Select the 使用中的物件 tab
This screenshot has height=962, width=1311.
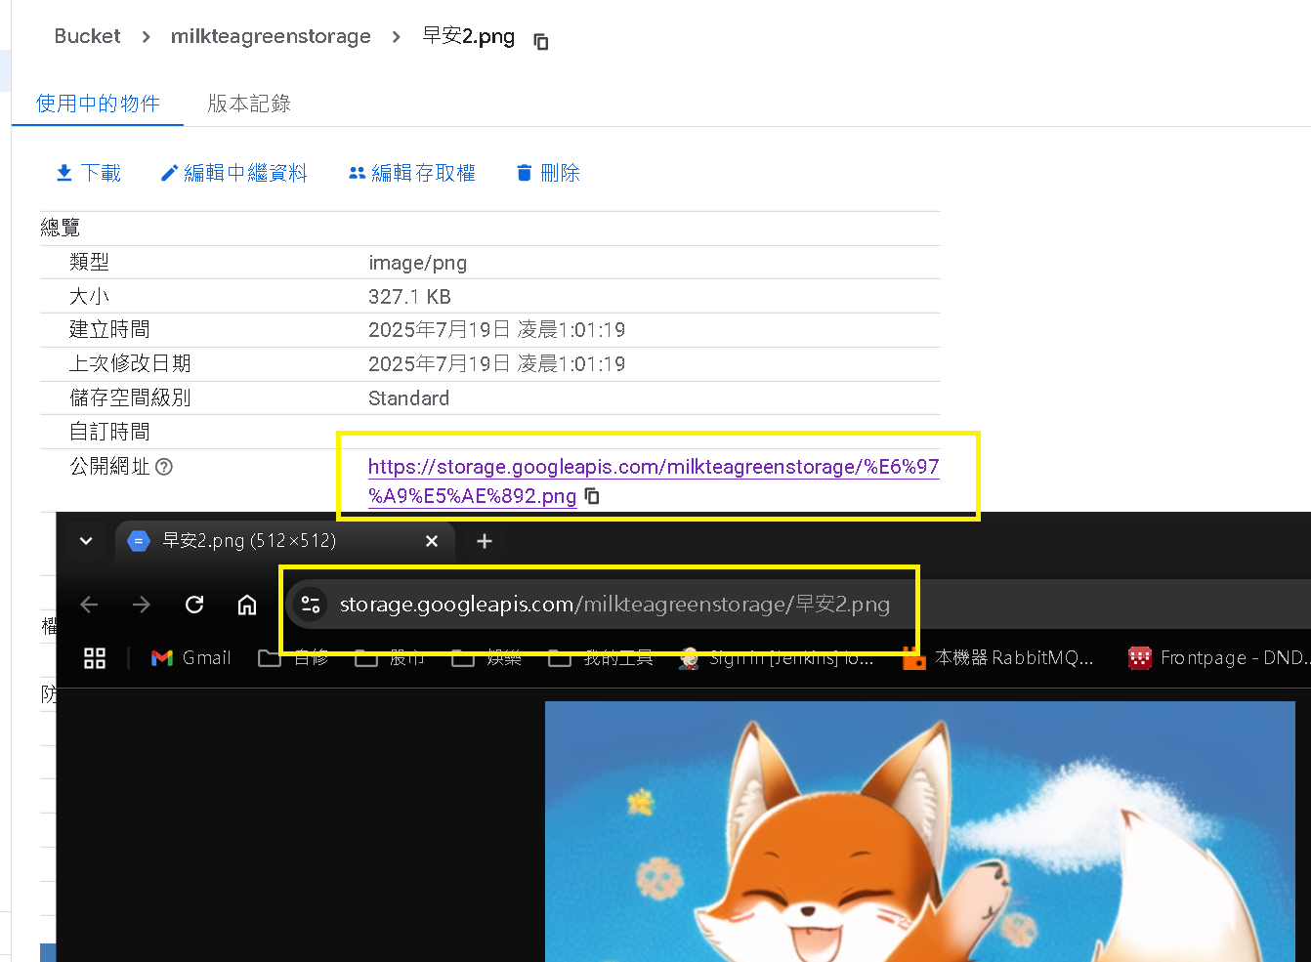98,104
